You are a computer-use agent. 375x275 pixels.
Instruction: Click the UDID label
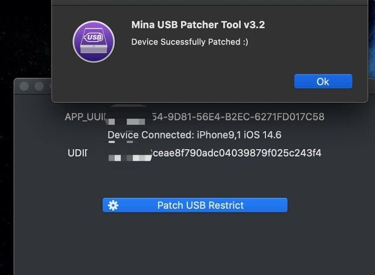pyautogui.click(x=77, y=153)
